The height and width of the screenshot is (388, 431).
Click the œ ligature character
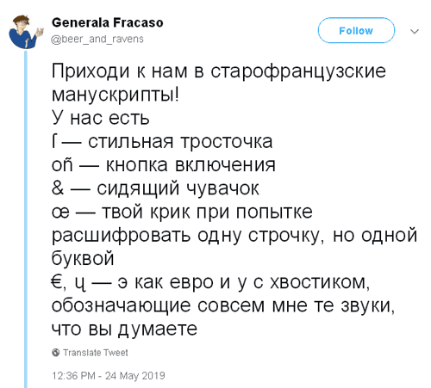(x=60, y=212)
